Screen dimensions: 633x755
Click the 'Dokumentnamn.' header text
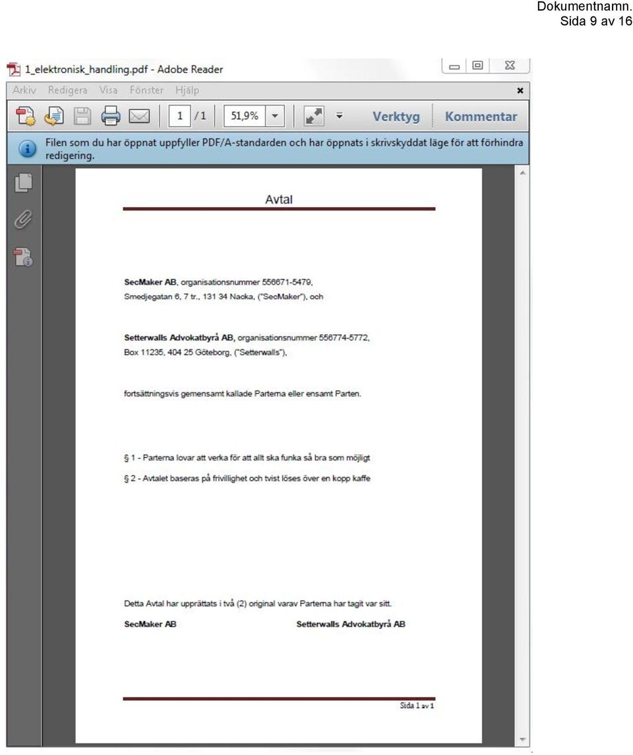click(x=584, y=7)
